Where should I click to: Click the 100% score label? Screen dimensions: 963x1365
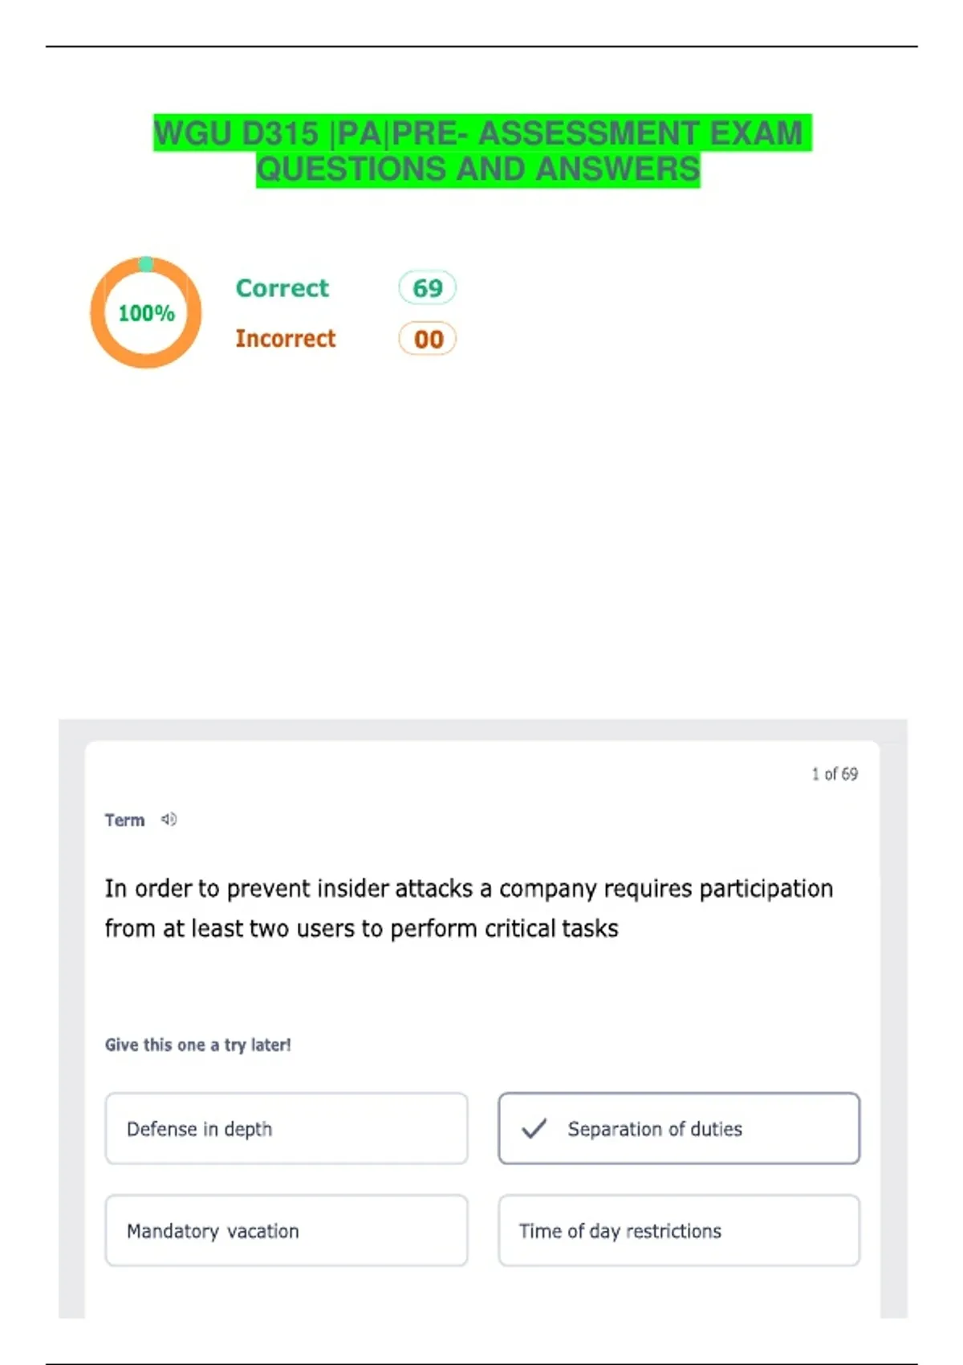point(146,313)
